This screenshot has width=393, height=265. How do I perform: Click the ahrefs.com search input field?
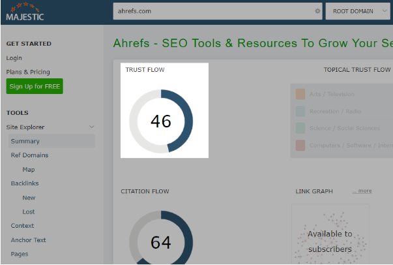pos(218,11)
